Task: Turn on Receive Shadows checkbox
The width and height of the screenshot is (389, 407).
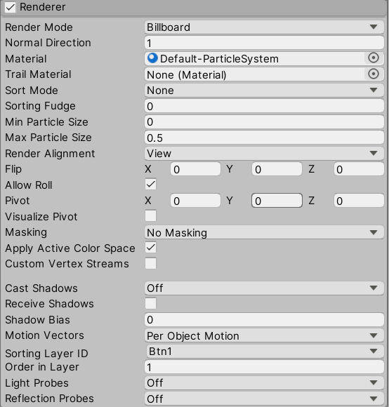Action: coord(150,303)
